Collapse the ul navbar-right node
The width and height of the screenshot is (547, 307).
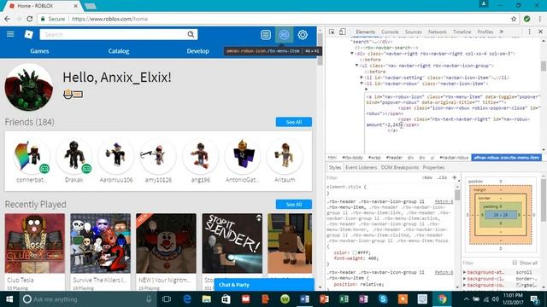[357, 66]
